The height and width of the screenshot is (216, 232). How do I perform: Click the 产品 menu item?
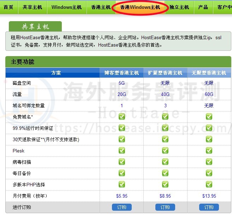(203, 7)
